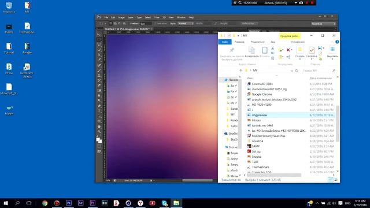Image resolution: width=370 pixels, height=208 pixels.
Task: Select the History Brush tool
Action: pos(99,80)
